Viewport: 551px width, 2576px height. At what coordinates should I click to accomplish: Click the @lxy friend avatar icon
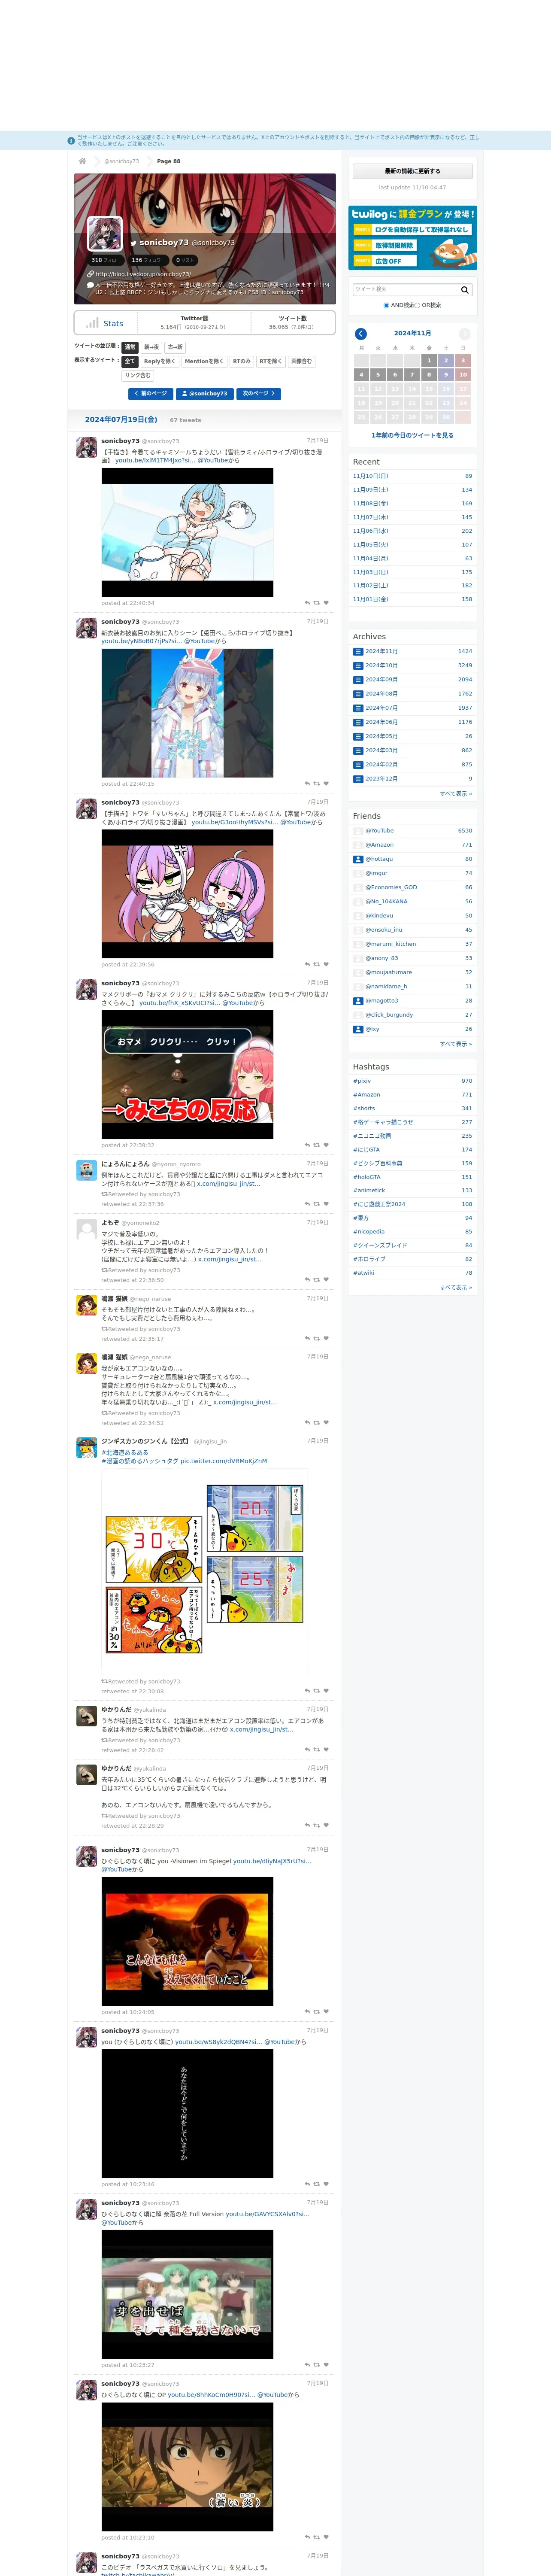tap(358, 1029)
